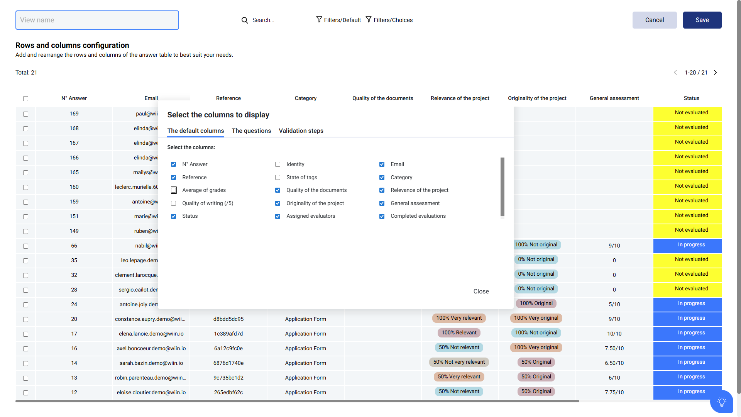Switch to The questions tab
This screenshot has width=741, height=417.
(251, 131)
